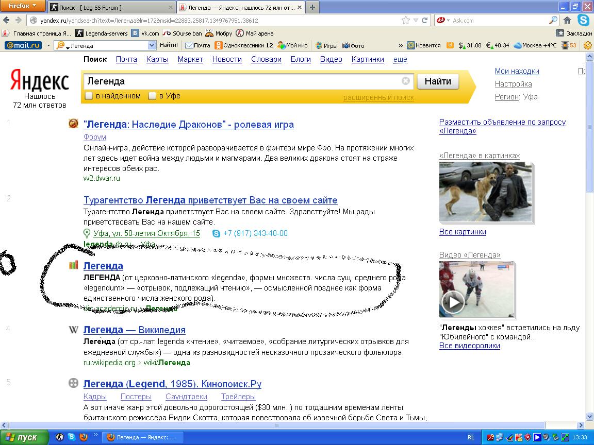This screenshot has width=594, height=445.
Task: Open the Май арена bookmark
Action: pyautogui.click(x=255, y=33)
